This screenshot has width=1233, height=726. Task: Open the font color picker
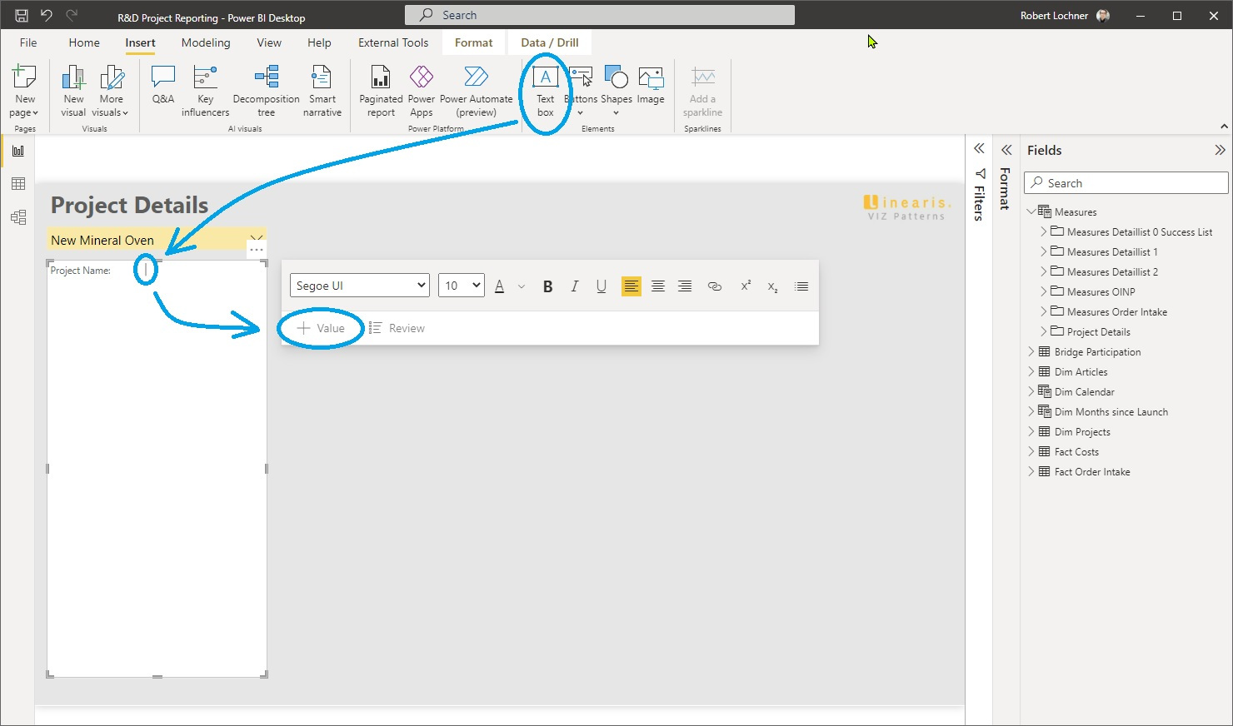499,286
